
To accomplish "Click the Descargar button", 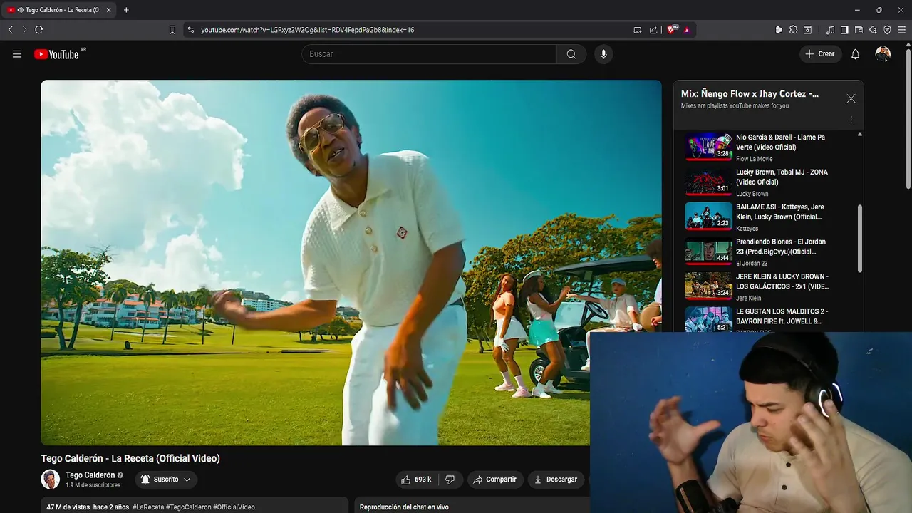I will tap(556, 480).
